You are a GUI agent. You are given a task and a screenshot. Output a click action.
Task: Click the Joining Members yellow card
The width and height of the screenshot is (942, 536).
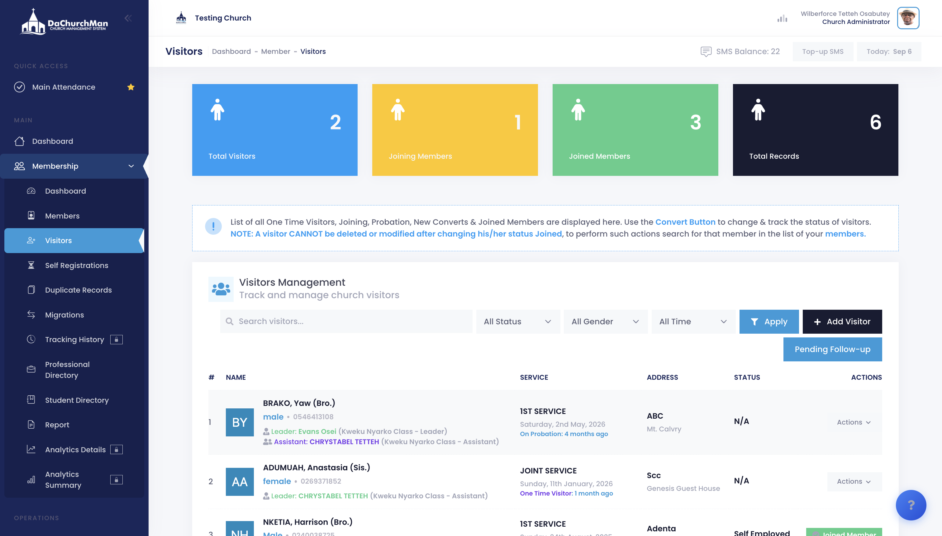(454, 130)
